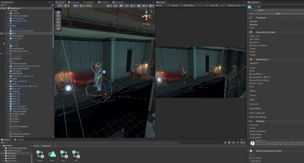Select PhotoFanpri object in Hierarchy

[x=18, y=36]
